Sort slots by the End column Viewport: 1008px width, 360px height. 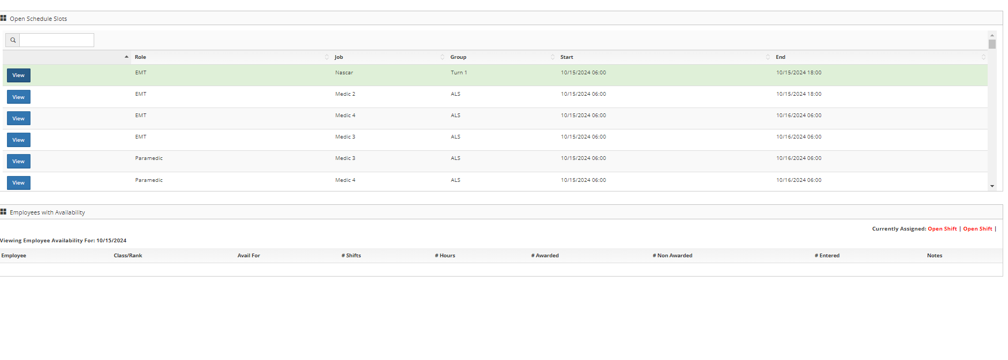pos(780,57)
